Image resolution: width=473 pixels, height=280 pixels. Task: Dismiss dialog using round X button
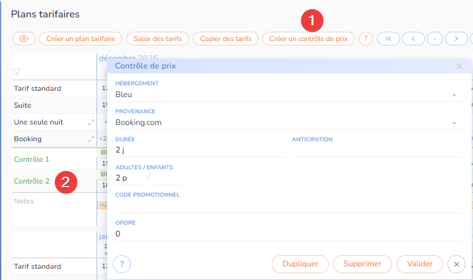click(456, 264)
